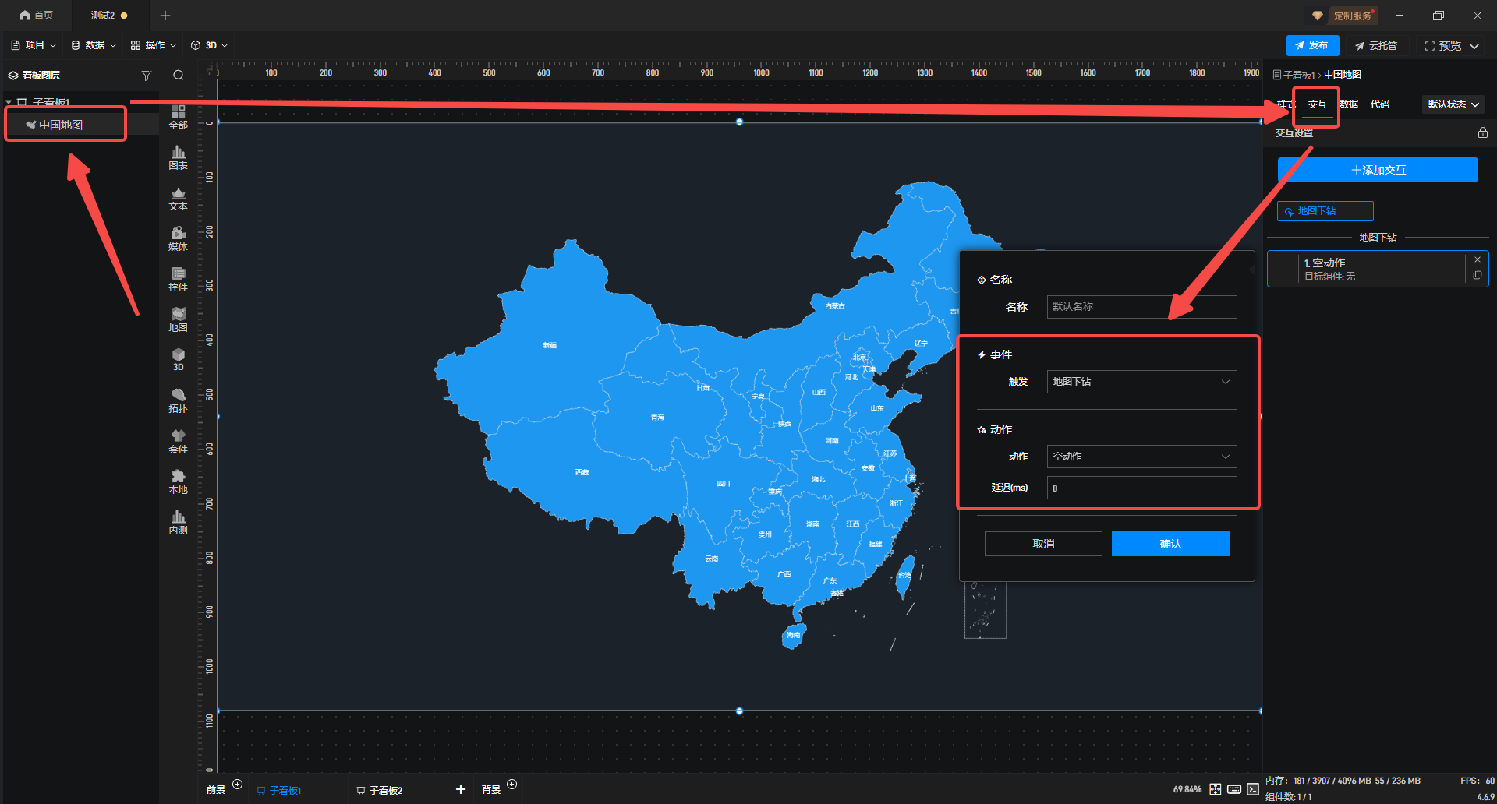Select the 媒体 media components icon
The height and width of the screenshot is (804, 1497).
[x=178, y=238]
